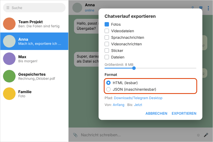The height and width of the screenshot is (142, 213).
Task: Click the Größenlimit slider handle
Action: pyautogui.click(x=134, y=68)
